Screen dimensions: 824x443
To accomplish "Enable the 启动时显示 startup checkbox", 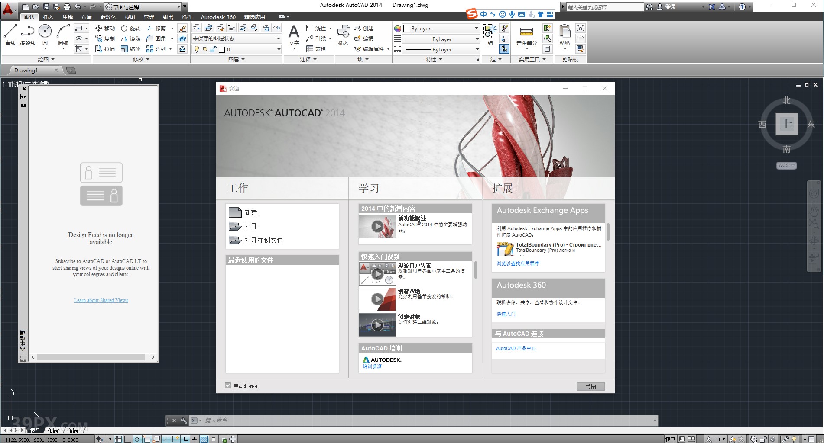I will pyautogui.click(x=228, y=385).
